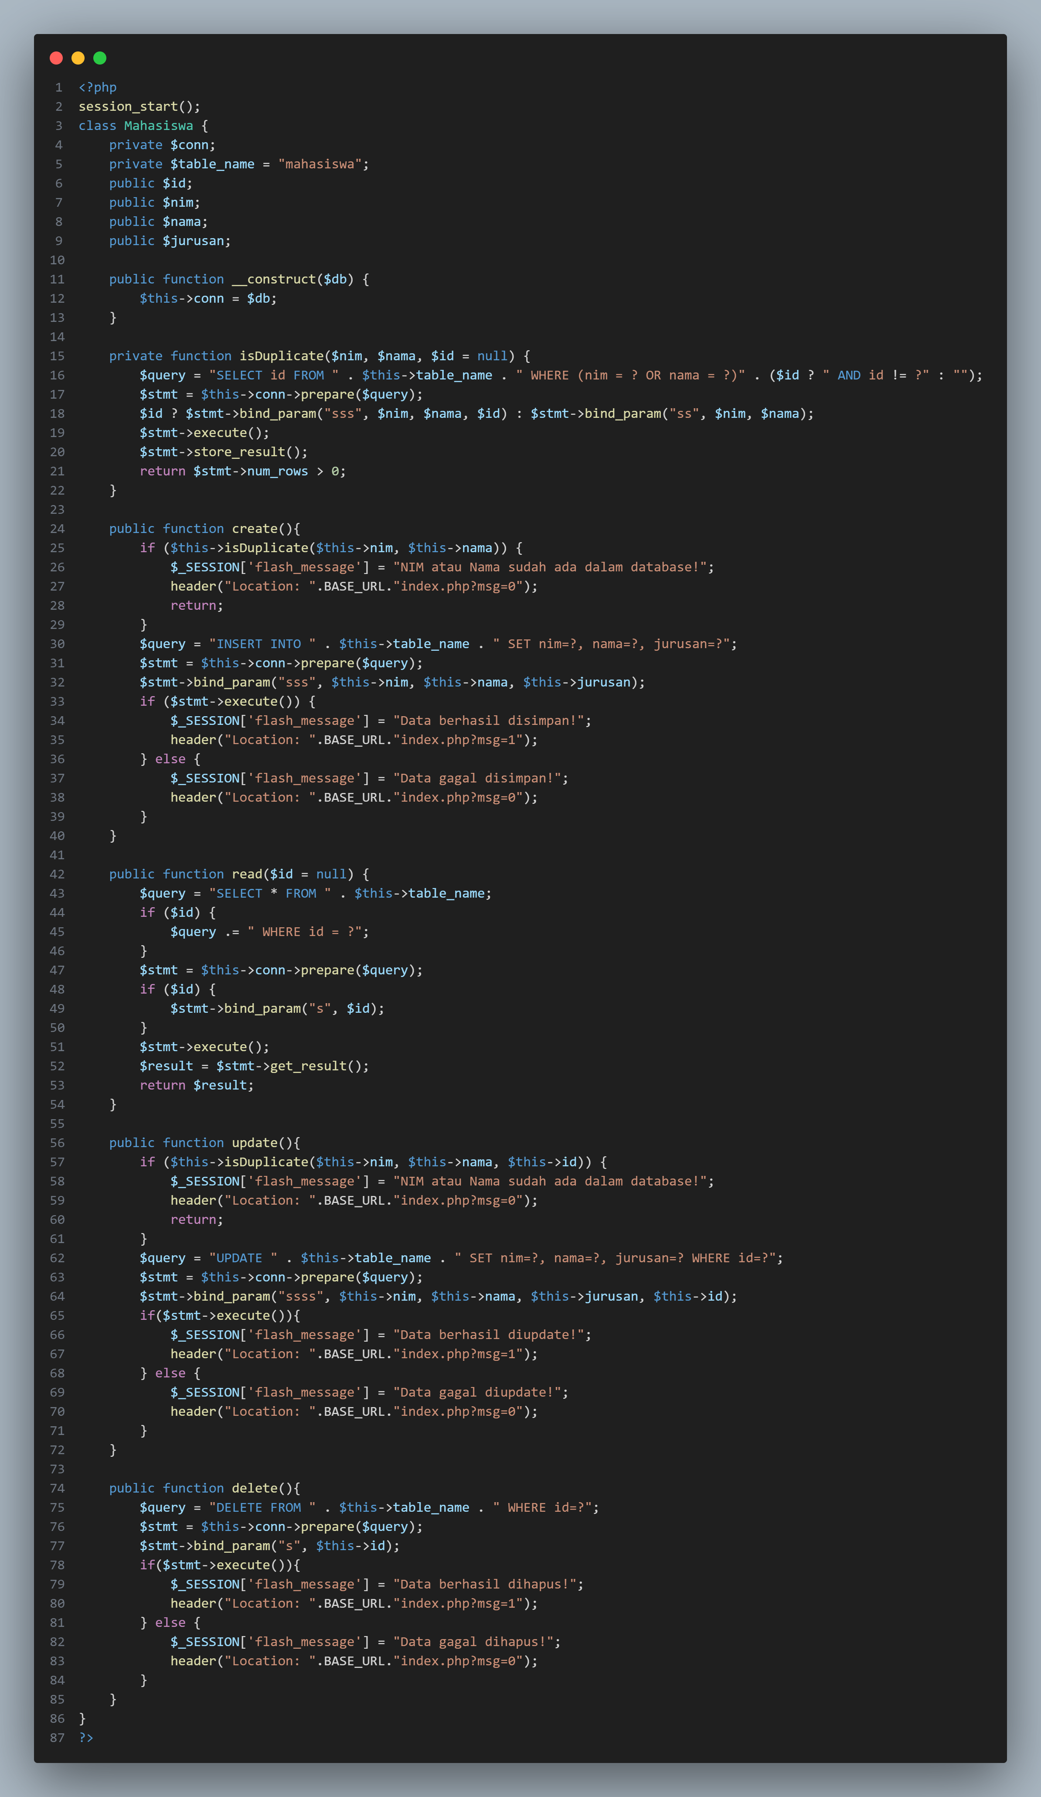The height and width of the screenshot is (1797, 1041).
Task: Select the class name Mahasiswa
Action: pos(158,126)
